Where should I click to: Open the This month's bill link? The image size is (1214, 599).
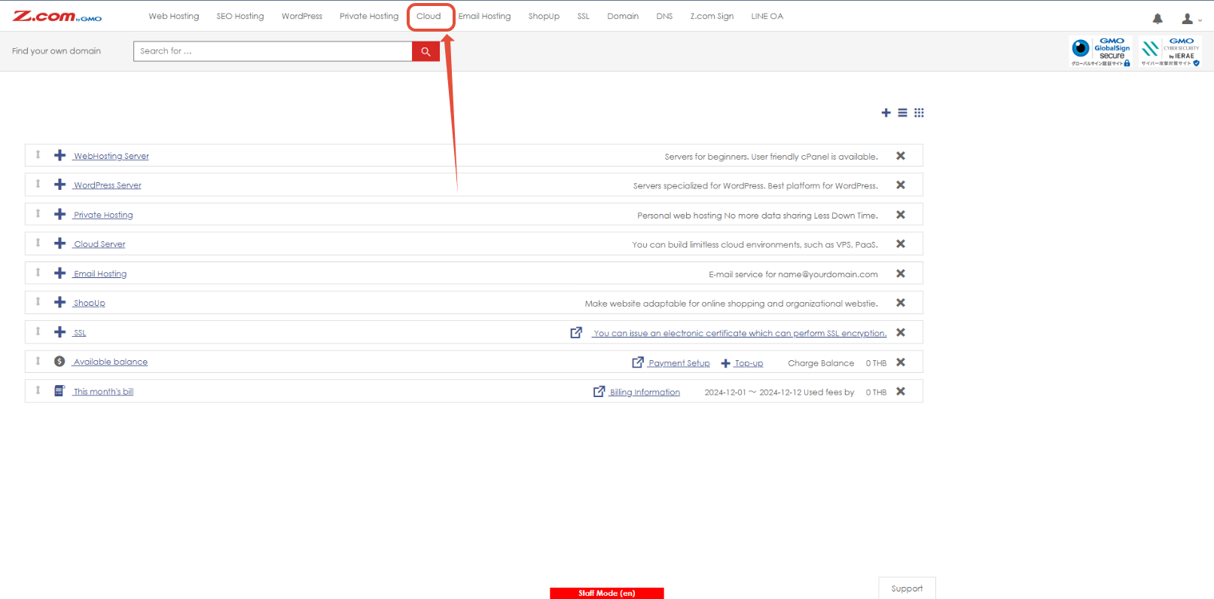tap(103, 392)
